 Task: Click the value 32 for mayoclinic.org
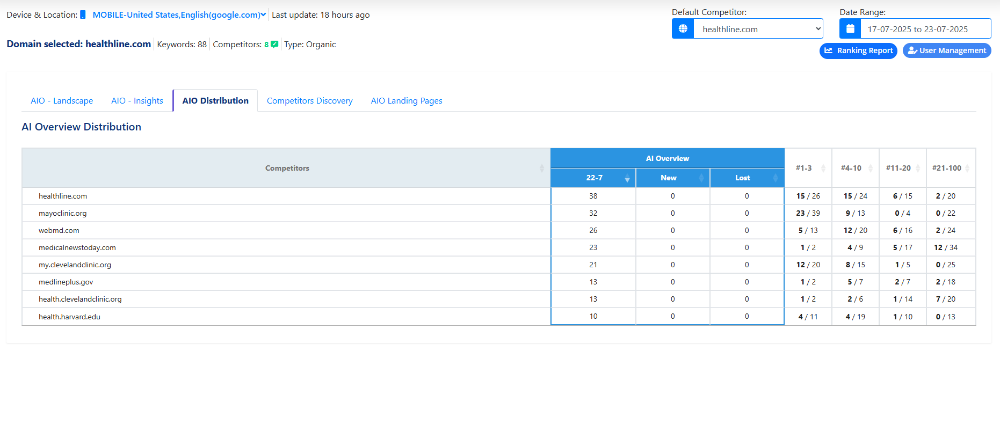593,213
